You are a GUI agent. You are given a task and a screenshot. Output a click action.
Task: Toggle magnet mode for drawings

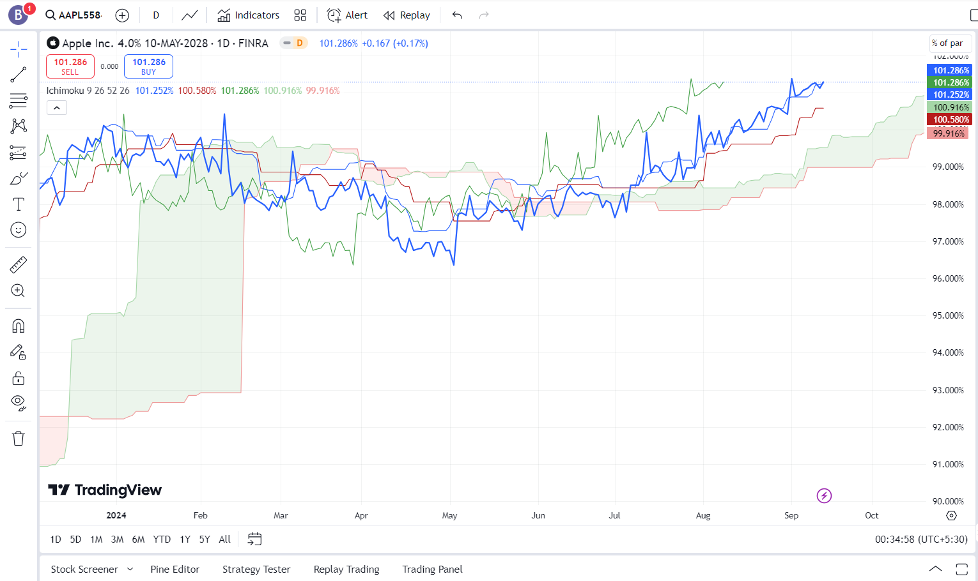tap(19, 326)
